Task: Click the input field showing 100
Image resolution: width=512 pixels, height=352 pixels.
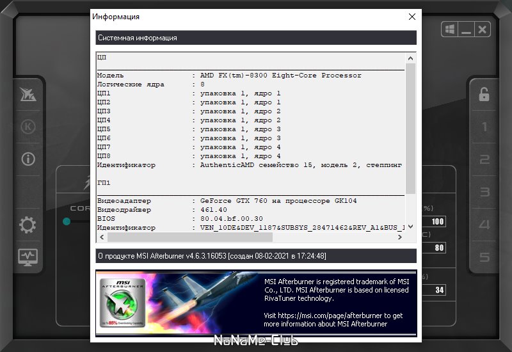Action: 434,221
